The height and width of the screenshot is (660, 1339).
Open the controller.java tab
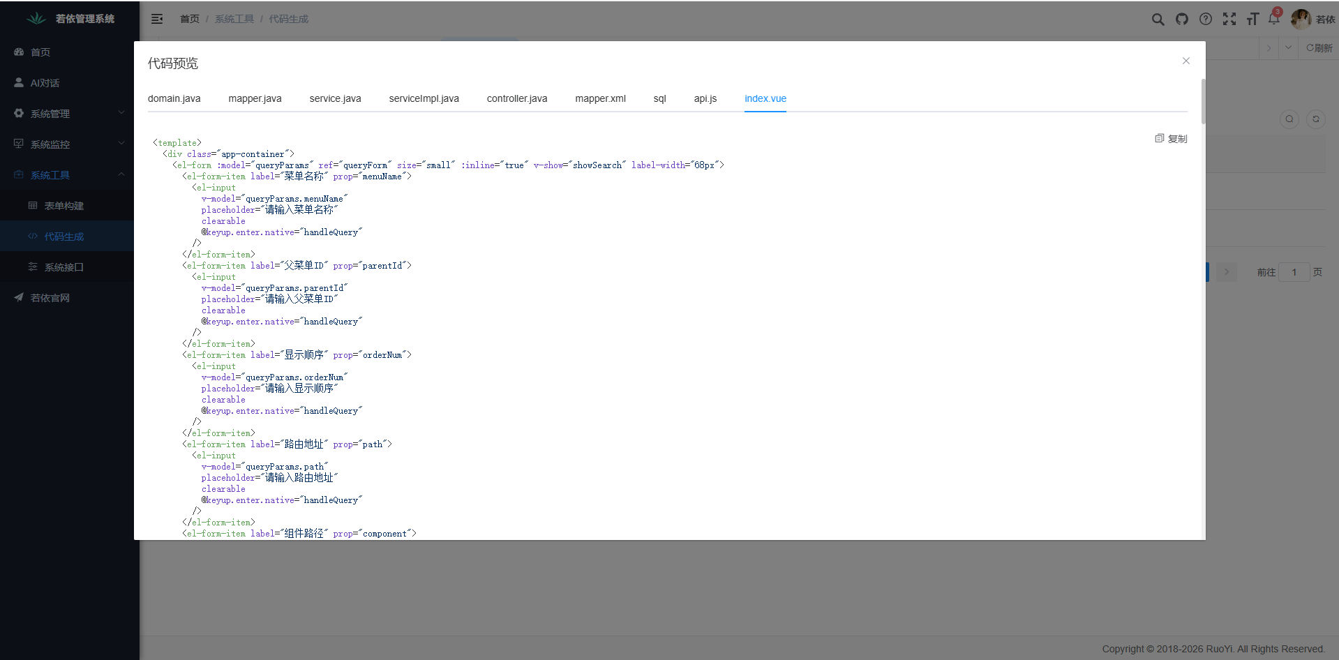[517, 98]
